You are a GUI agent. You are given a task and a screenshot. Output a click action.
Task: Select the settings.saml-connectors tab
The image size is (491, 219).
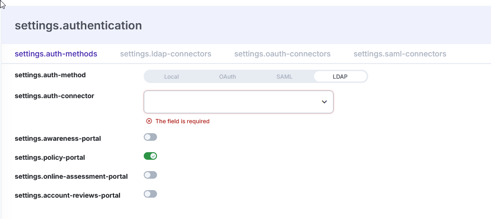(x=399, y=54)
